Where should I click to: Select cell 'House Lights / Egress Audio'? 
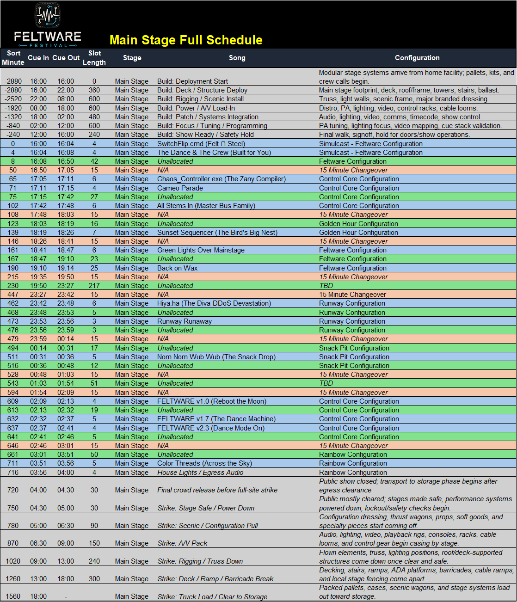(x=200, y=473)
